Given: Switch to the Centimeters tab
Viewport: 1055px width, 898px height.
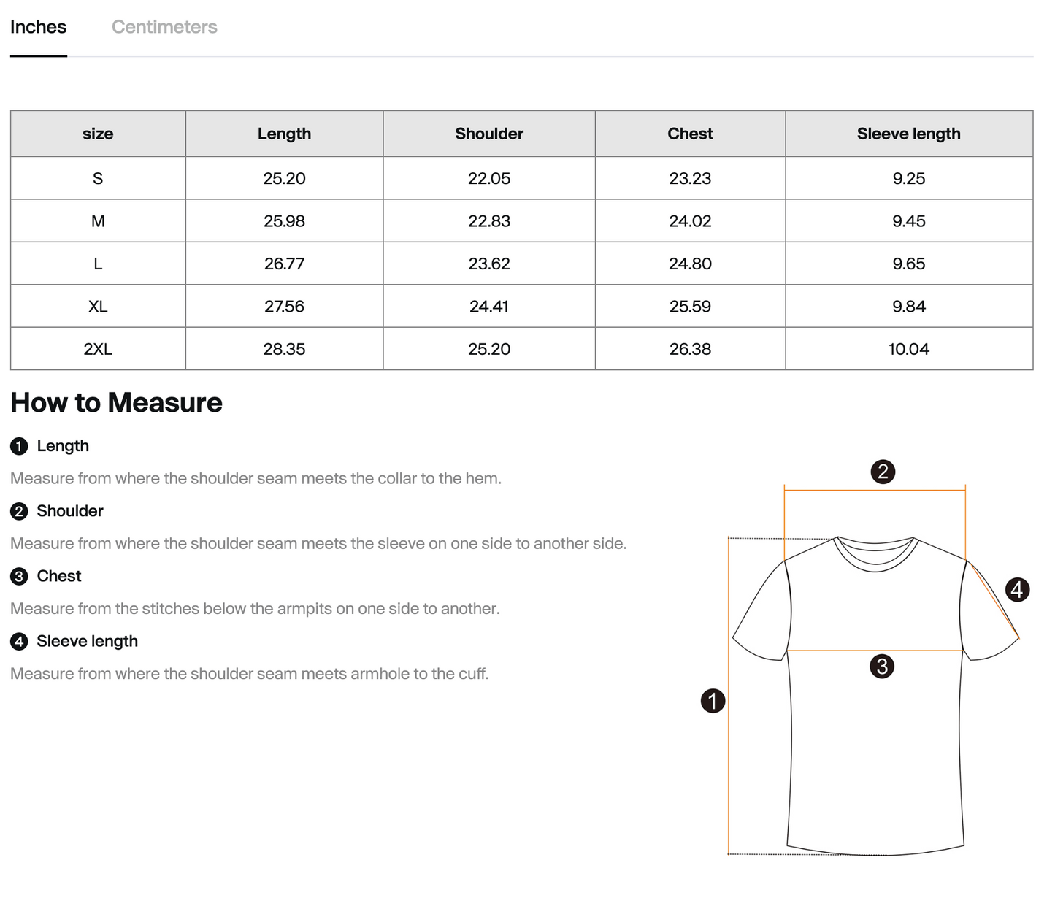Looking at the screenshot, I should (164, 27).
